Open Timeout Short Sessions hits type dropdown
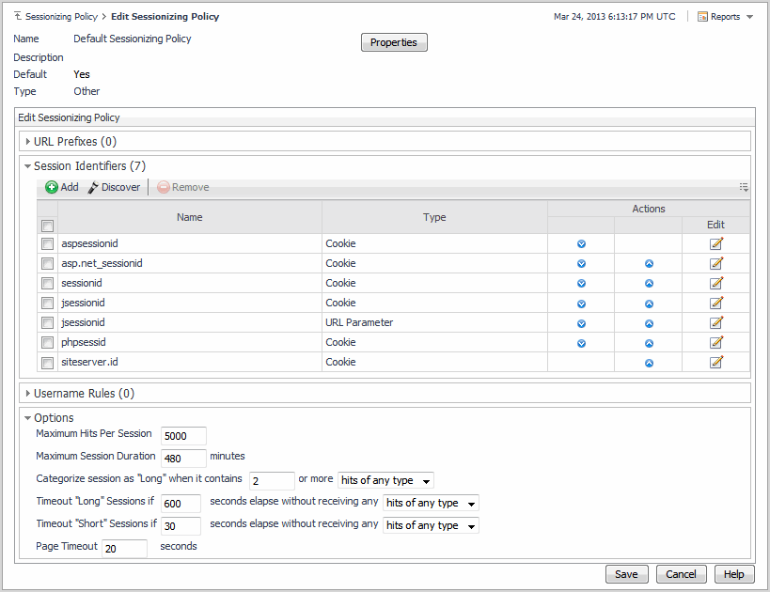 [x=431, y=525]
